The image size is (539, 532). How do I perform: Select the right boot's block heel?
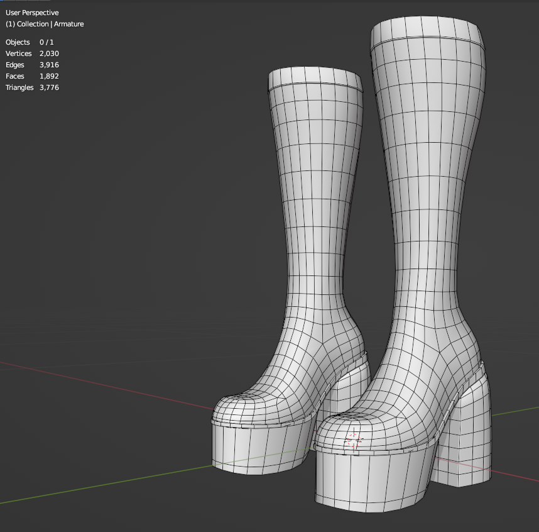470,434
